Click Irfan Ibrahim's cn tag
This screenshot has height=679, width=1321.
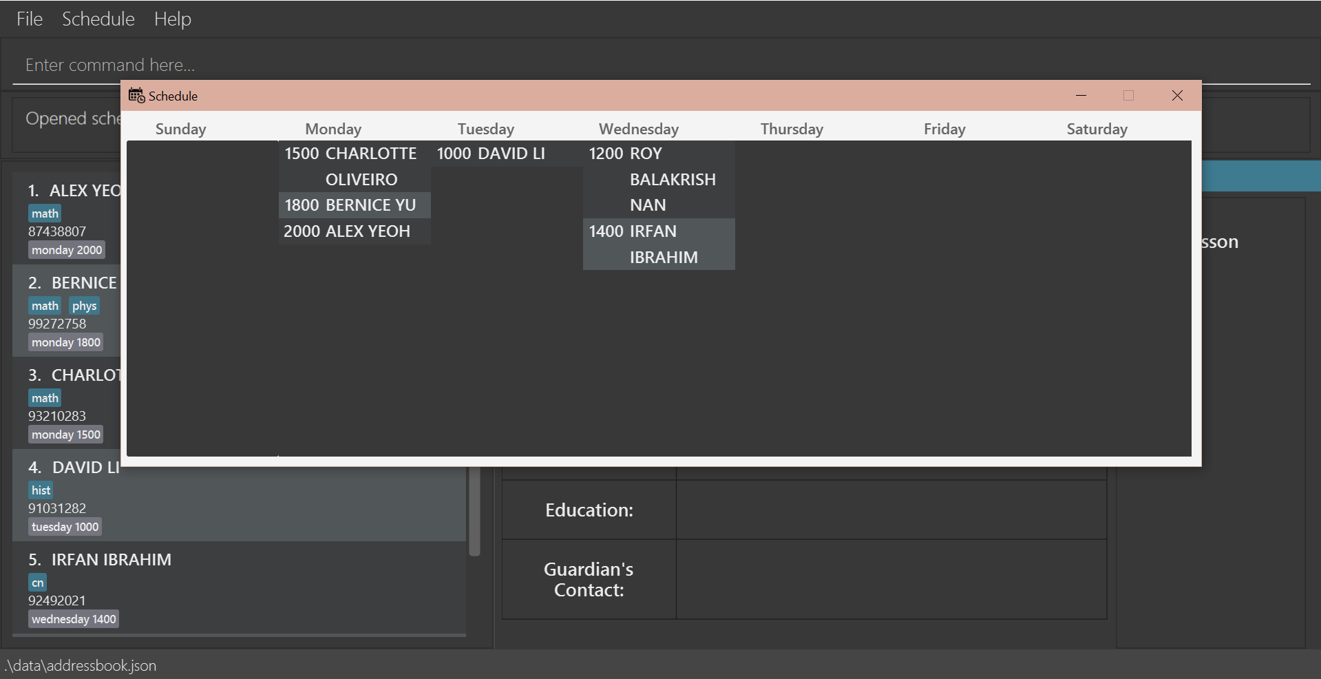tap(37, 583)
